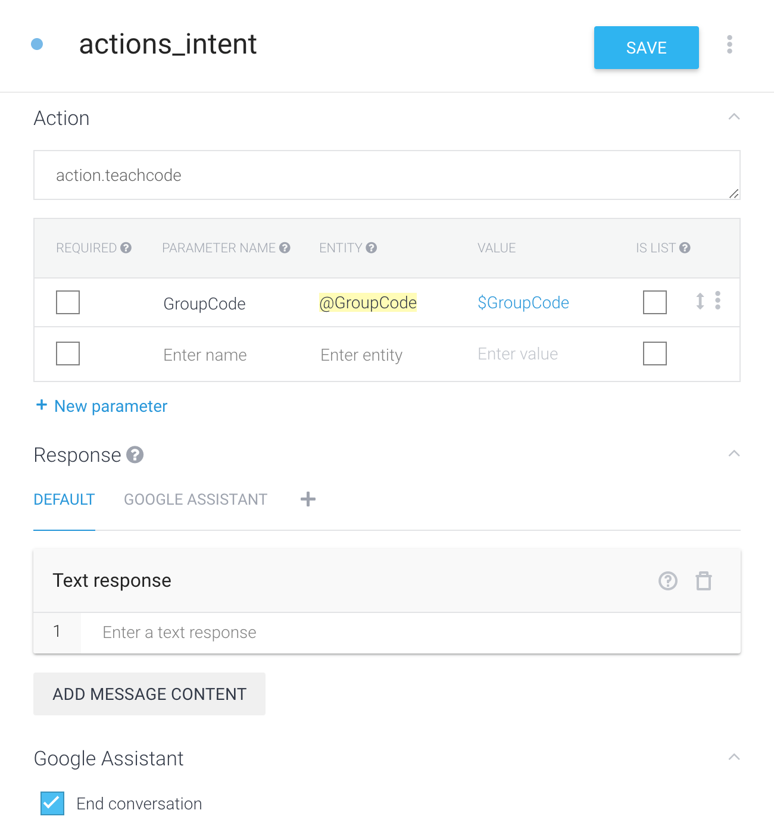774x832 pixels.
Task: Open help for the IS LIST column
Action: [x=686, y=247]
